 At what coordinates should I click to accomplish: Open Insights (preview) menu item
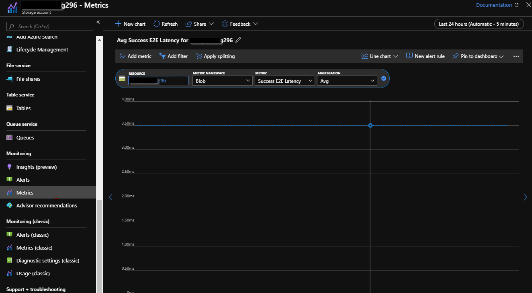[x=37, y=167]
